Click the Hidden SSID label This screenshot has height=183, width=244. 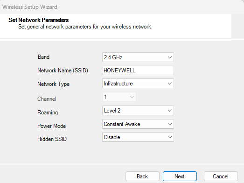point(52,139)
